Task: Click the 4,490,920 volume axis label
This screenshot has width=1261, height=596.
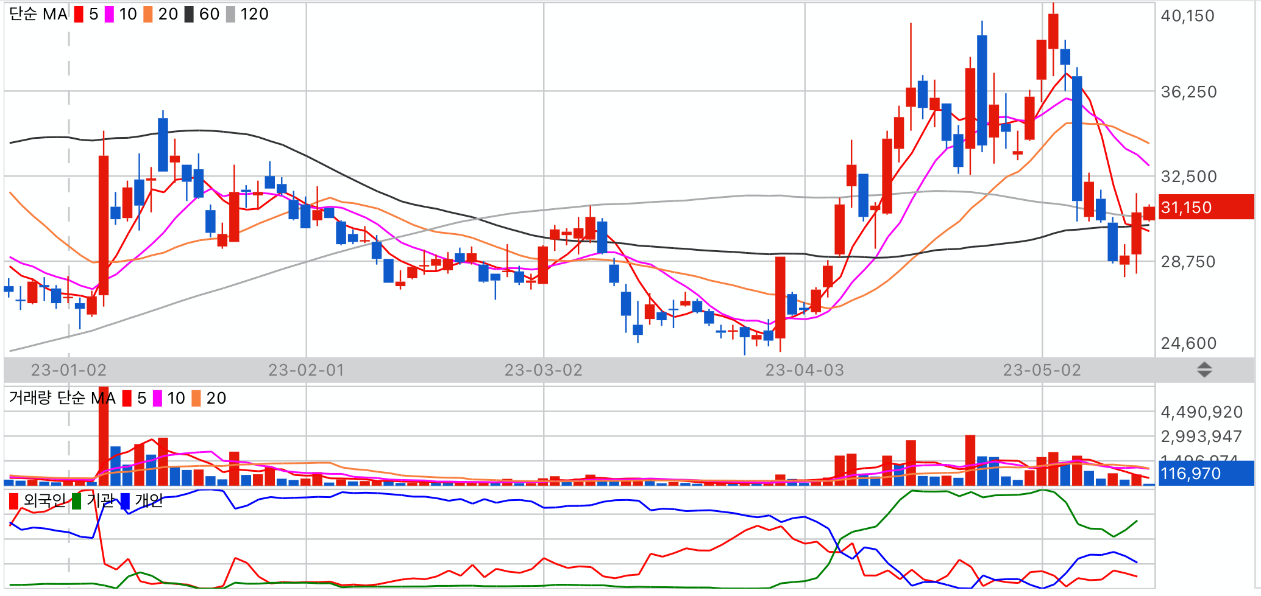Action: coord(1202,412)
